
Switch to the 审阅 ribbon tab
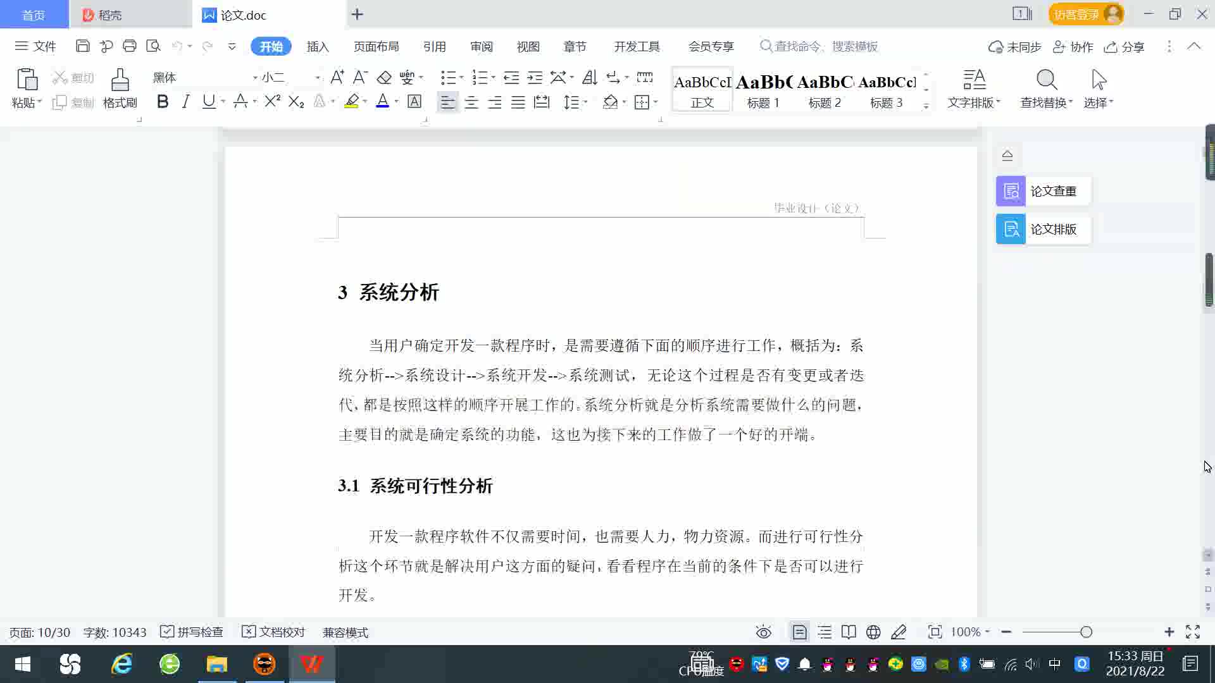point(481,47)
